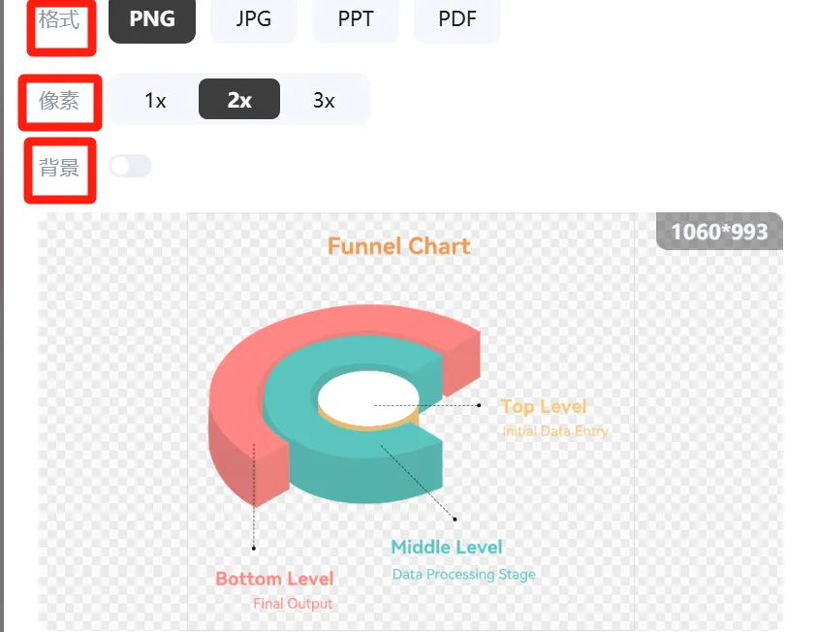The height and width of the screenshot is (632, 817).
Task: Click the 背景 label
Action: 59,167
